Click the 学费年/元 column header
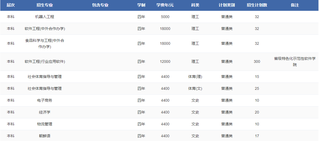The image size is (319, 141). 165,5
